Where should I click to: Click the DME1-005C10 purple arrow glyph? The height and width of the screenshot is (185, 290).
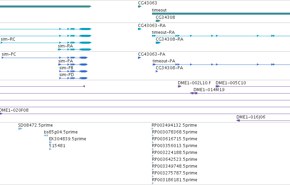pyautogui.click(x=218, y=86)
